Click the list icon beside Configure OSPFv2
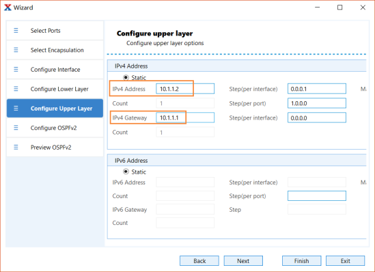375x272 pixels. click(16, 128)
